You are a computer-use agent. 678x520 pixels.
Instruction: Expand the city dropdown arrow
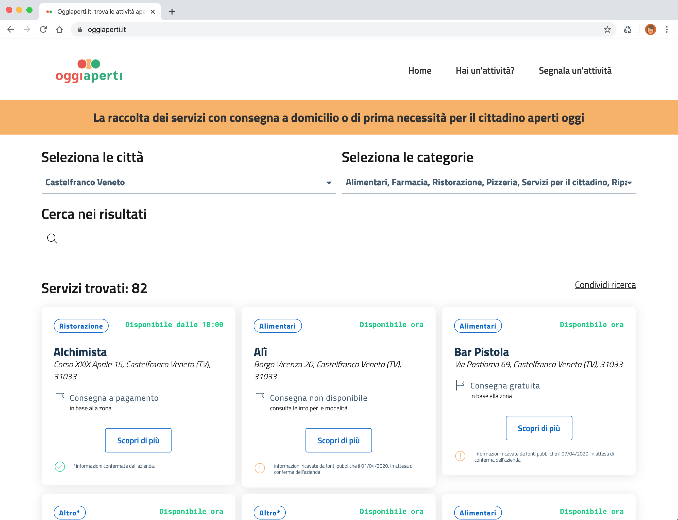click(329, 183)
